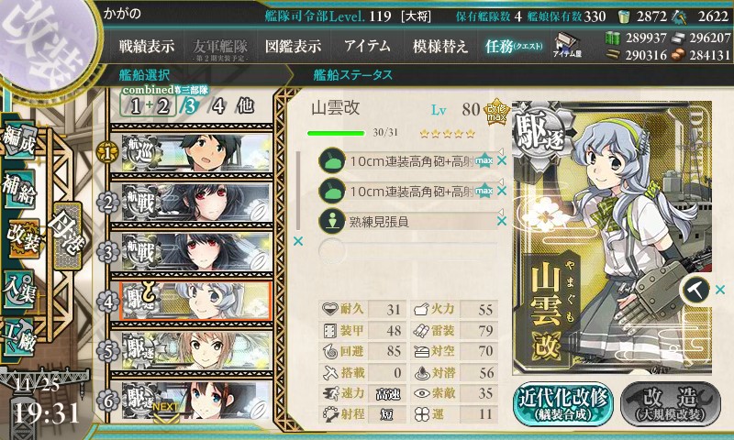Remove the 熟練見張員 equipment with its X
The height and width of the screenshot is (440, 734).
[x=502, y=221]
